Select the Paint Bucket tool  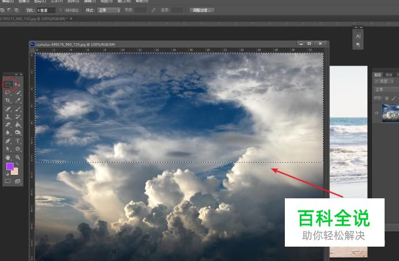(18, 125)
